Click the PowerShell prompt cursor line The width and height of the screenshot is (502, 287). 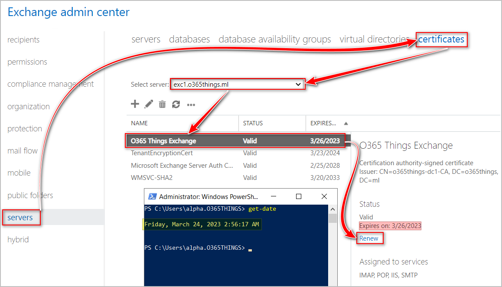click(198, 248)
